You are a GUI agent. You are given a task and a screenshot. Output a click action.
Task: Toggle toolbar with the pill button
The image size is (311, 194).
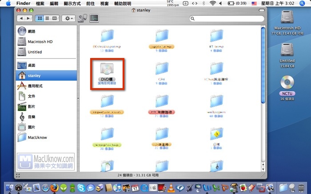click(262, 10)
